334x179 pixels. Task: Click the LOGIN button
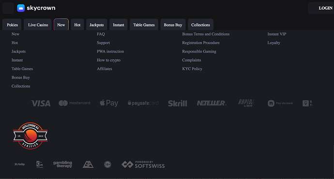(321, 8)
